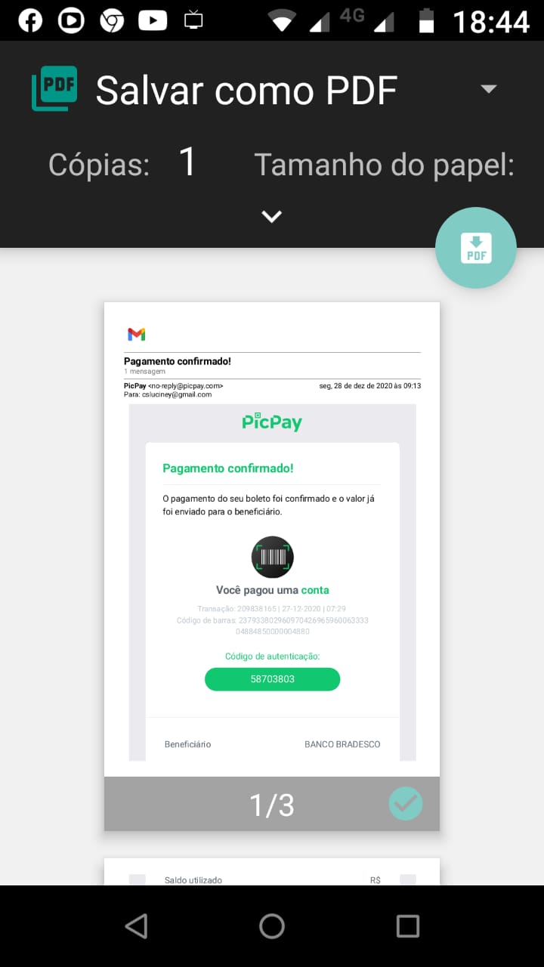The height and width of the screenshot is (967, 544).
Task: Tap the TV icon in status bar
Action: click(194, 20)
